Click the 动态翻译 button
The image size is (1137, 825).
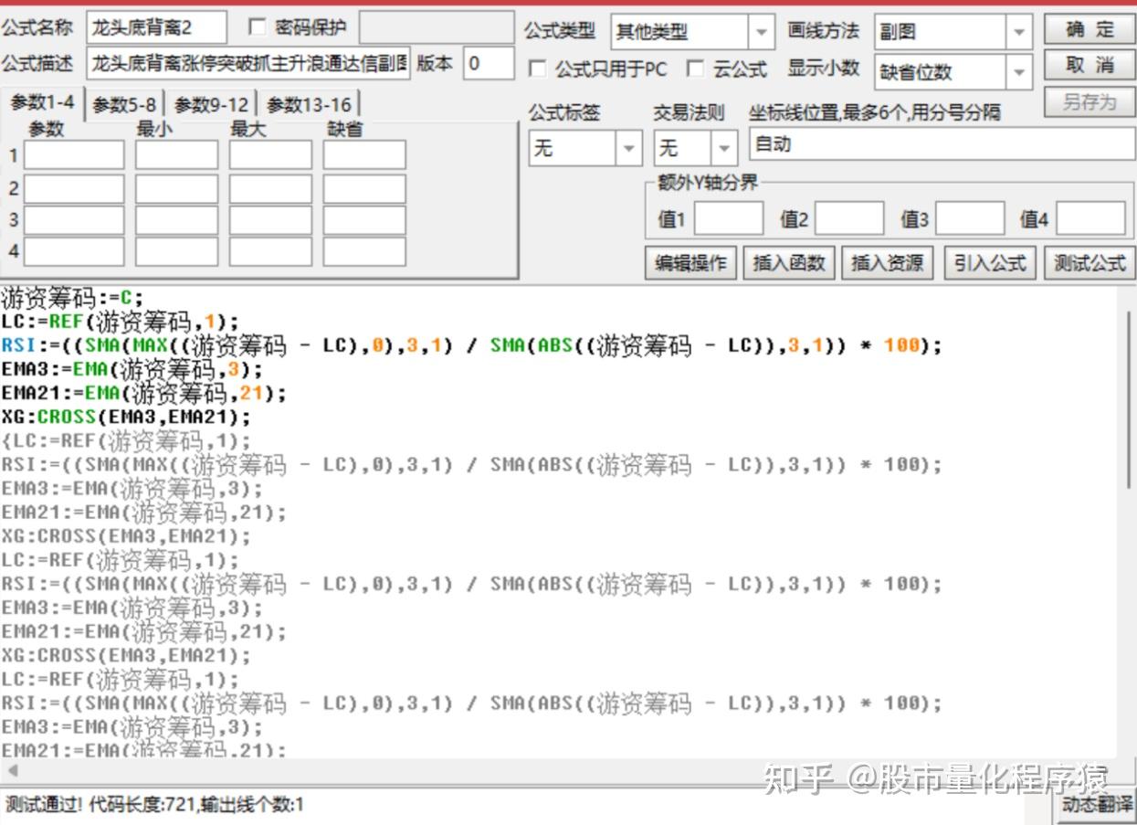click(1097, 806)
